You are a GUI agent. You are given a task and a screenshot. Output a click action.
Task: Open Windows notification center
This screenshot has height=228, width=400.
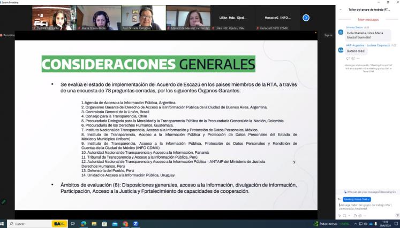[x=396, y=224]
